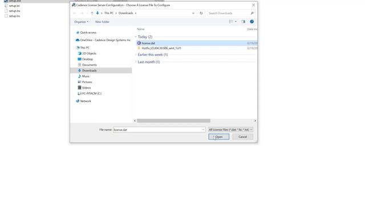The image size is (365, 205).
Task: Open the File name history dropdown
Action: pos(203,130)
